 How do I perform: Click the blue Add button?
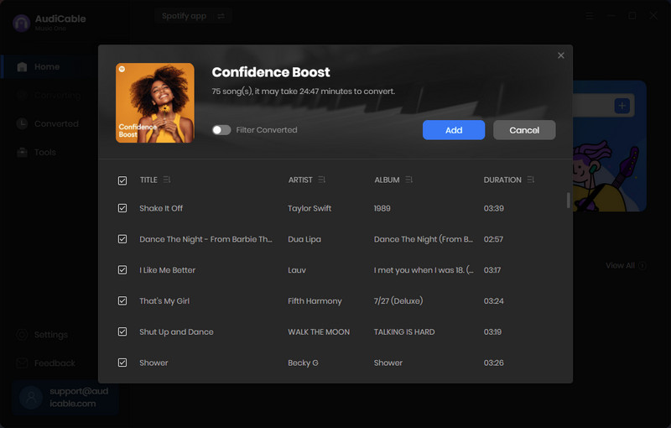coord(454,130)
